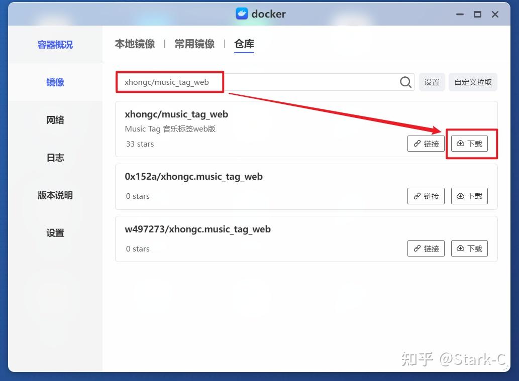Viewport: 519px width, 381px height.
Task: Open the link for w497273/xhongc.music_tag_web
Action: (x=426, y=248)
